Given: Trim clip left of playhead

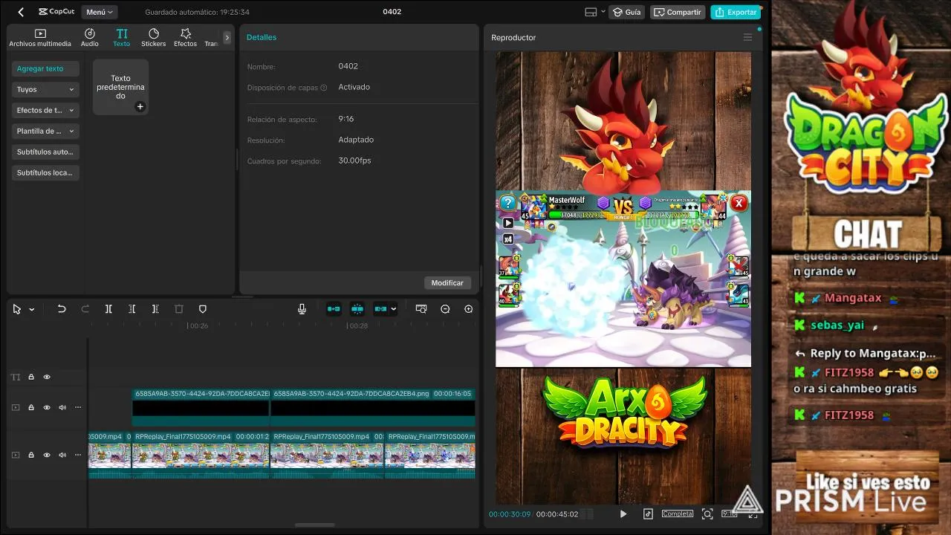Looking at the screenshot, I should click(132, 309).
